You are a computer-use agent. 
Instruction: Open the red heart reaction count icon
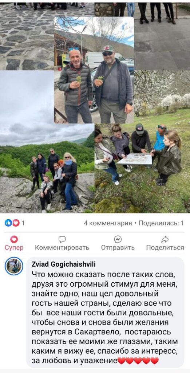pos(16,223)
